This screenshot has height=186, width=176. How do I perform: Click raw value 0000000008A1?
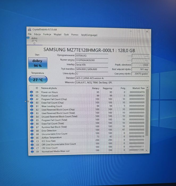pyautogui.click(x=137, y=116)
